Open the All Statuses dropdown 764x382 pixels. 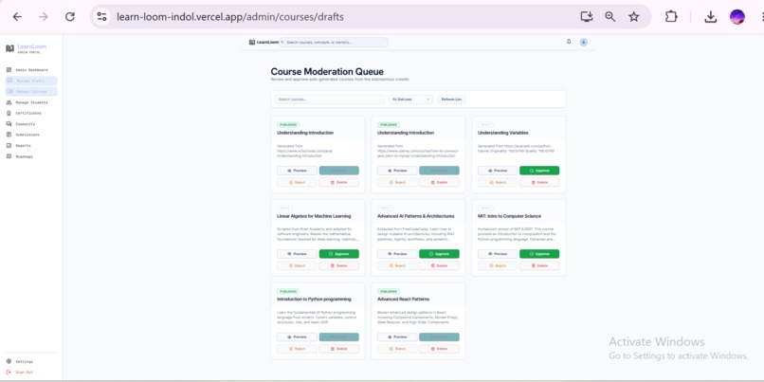click(x=410, y=100)
